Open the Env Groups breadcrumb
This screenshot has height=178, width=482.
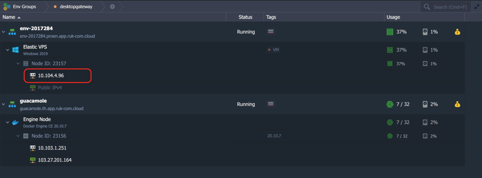pyautogui.click(x=25, y=7)
